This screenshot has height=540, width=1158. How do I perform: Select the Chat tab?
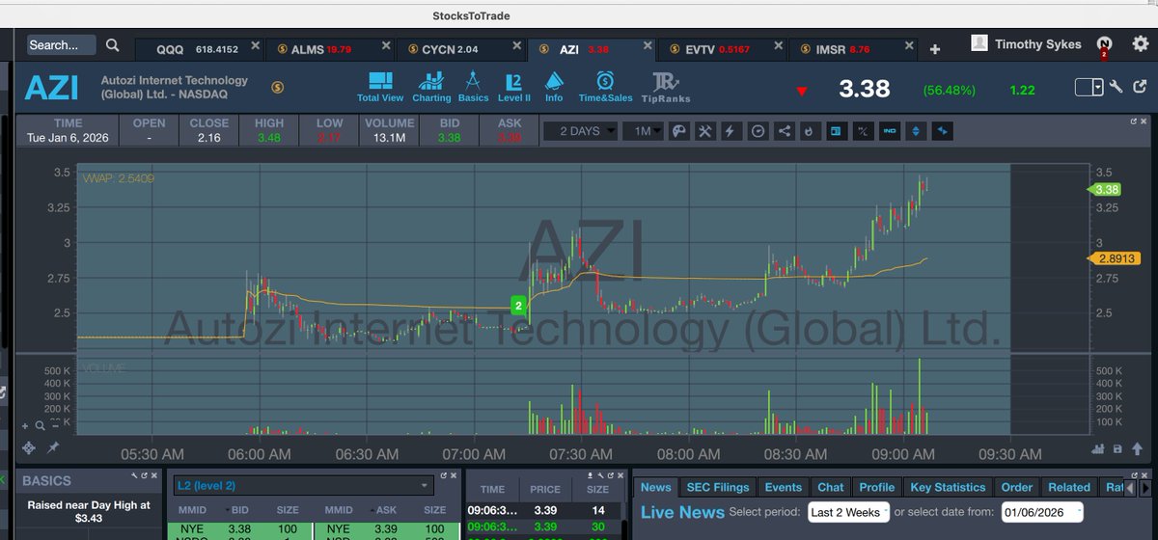click(x=830, y=487)
